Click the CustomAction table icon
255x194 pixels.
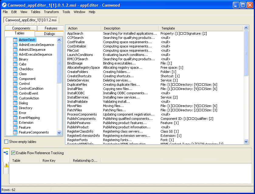tap(15, 98)
